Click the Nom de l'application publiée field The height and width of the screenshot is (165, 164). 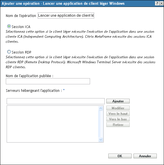[48, 81]
